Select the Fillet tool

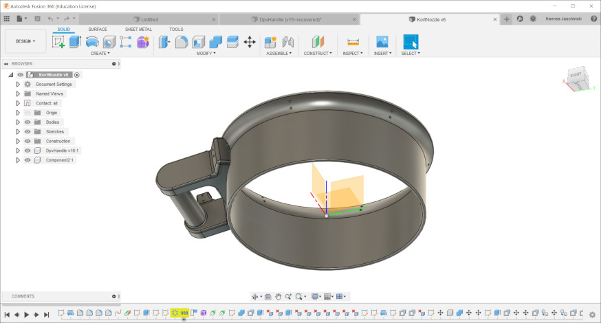tap(182, 42)
